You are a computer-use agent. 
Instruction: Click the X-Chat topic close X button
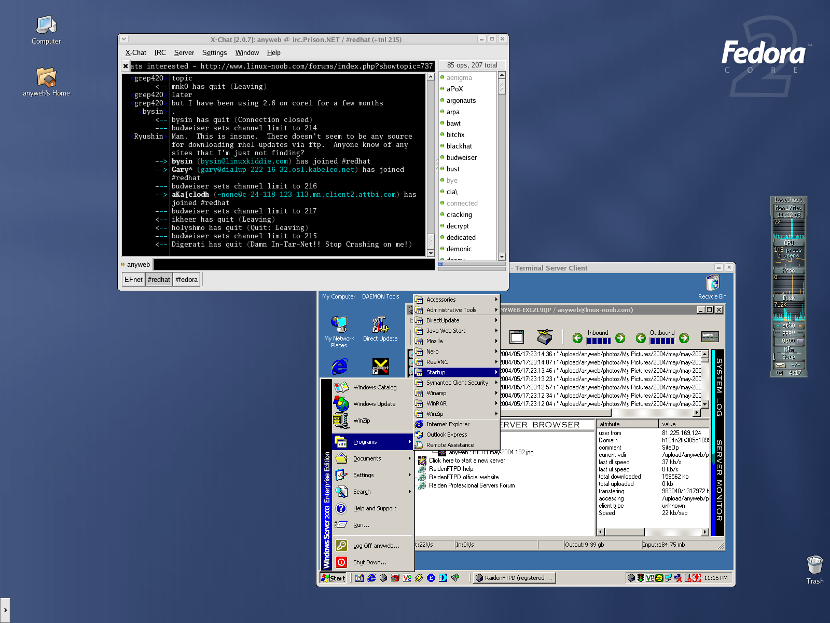[x=126, y=66]
